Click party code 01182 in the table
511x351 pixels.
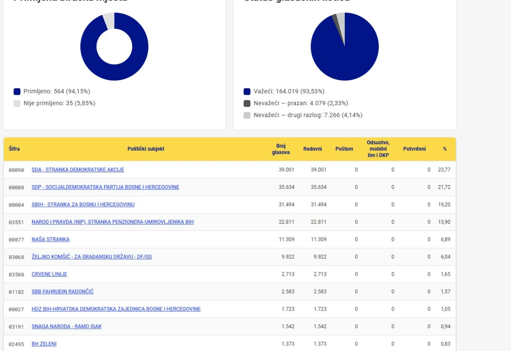(x=16, y=292)
